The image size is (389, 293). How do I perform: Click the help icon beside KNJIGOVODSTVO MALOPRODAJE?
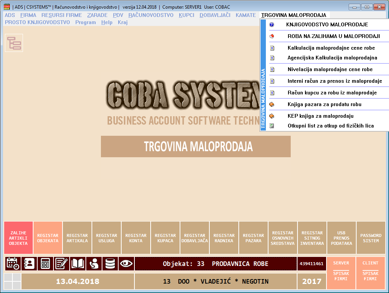(x=272, y=24)
